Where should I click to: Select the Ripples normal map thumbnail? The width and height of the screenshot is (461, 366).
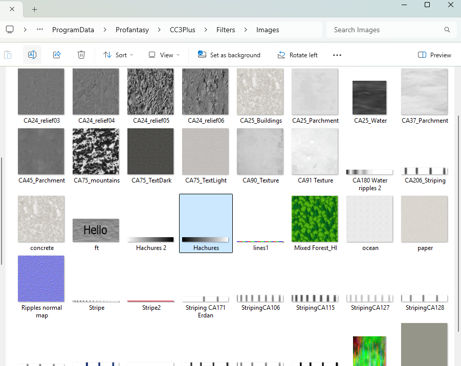click(41, 279)
